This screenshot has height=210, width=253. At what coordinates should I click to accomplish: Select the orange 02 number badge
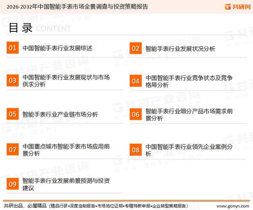pyautogui.click(x=136, y=48)
